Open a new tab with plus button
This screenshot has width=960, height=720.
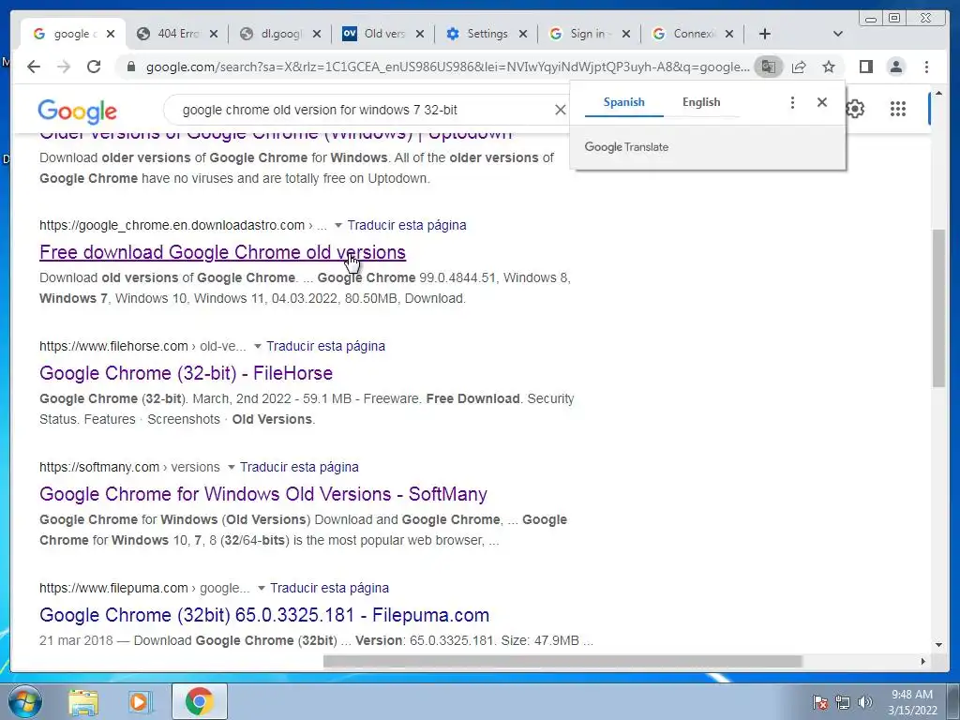tap(765, 34)
